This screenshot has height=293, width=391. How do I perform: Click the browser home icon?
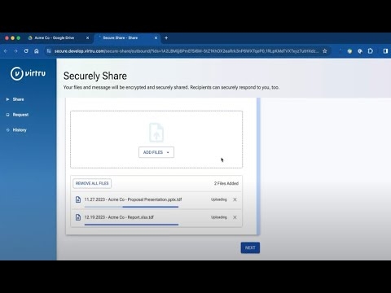click(37, 51)
